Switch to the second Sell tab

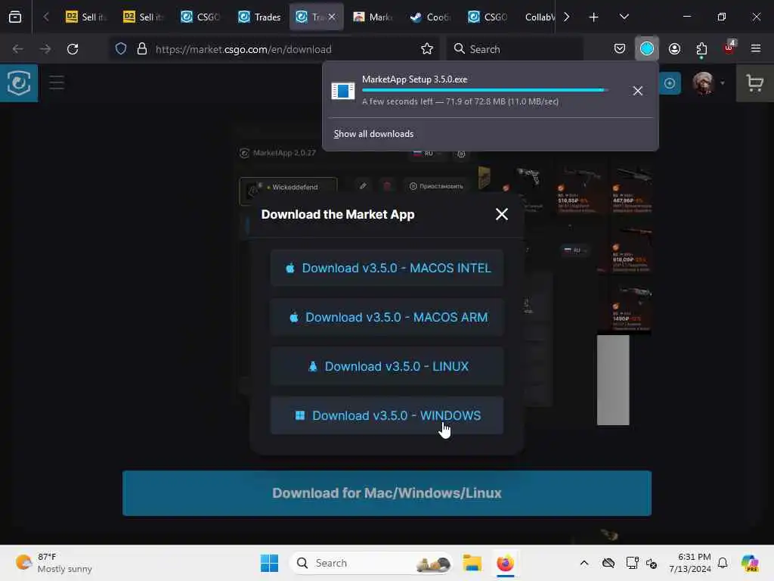(x=144, y=17)
